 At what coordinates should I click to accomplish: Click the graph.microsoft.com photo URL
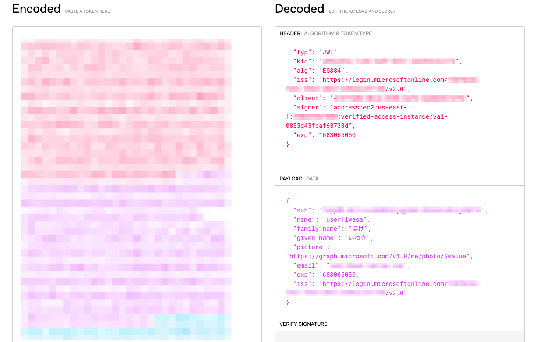pyautogui.click(x=379, y=256)
